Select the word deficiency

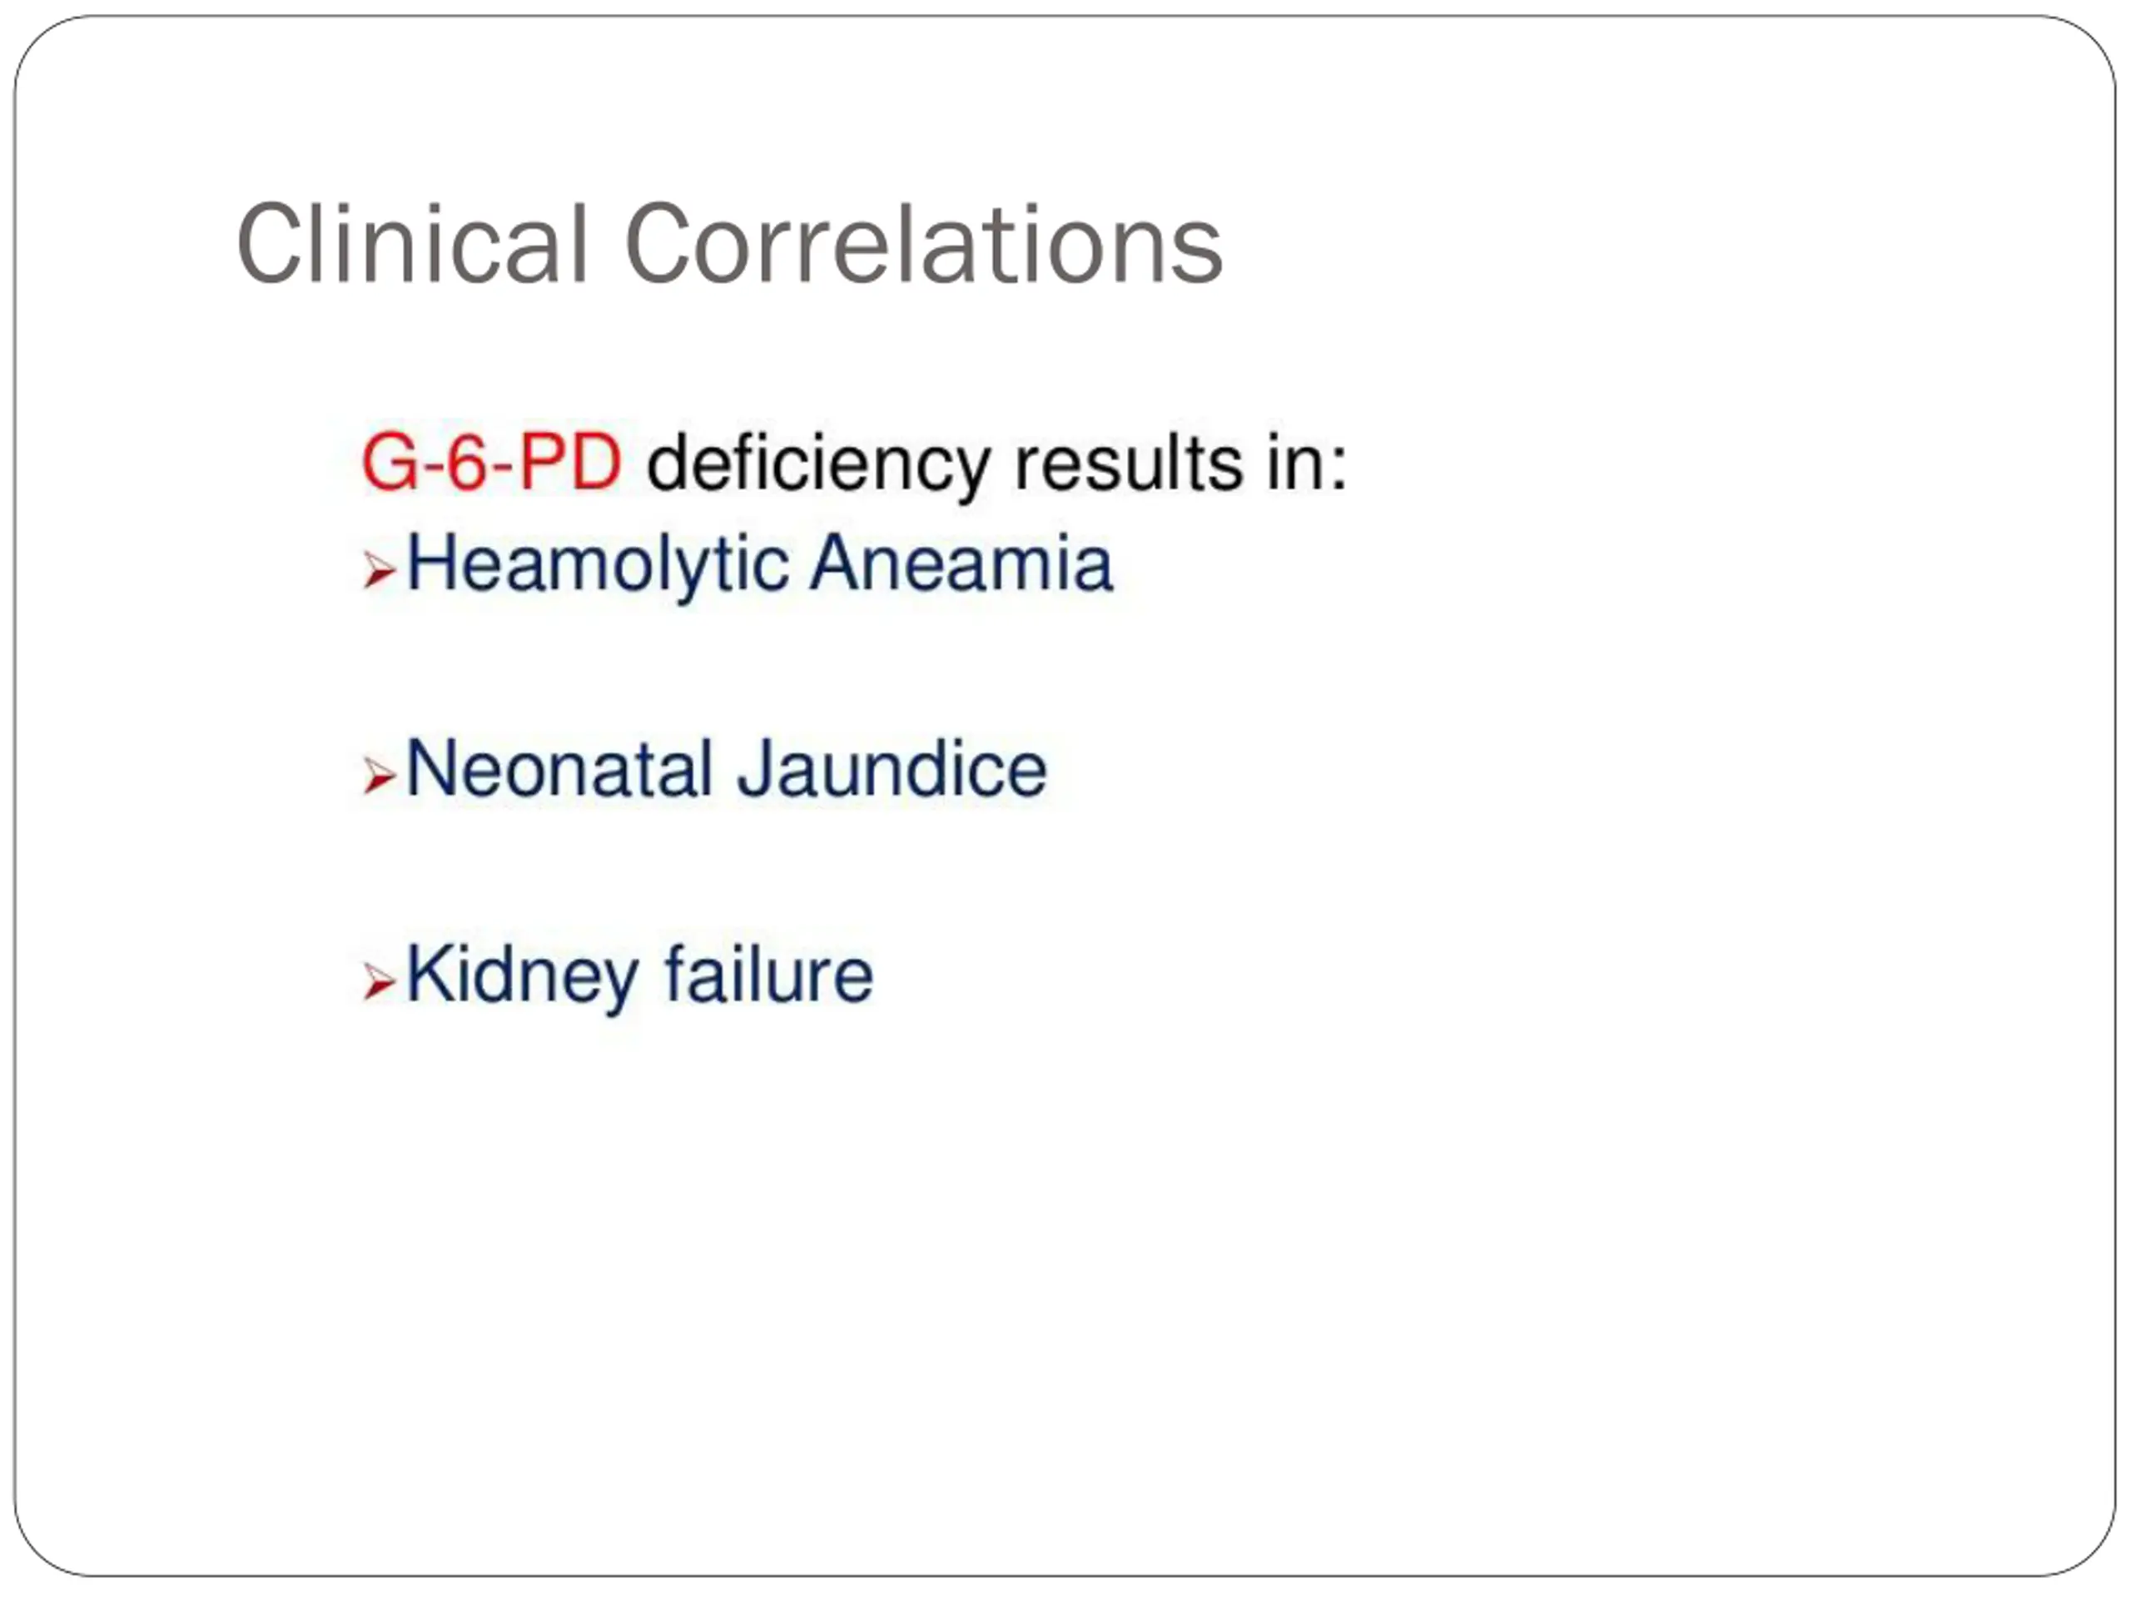coord(818,467)
